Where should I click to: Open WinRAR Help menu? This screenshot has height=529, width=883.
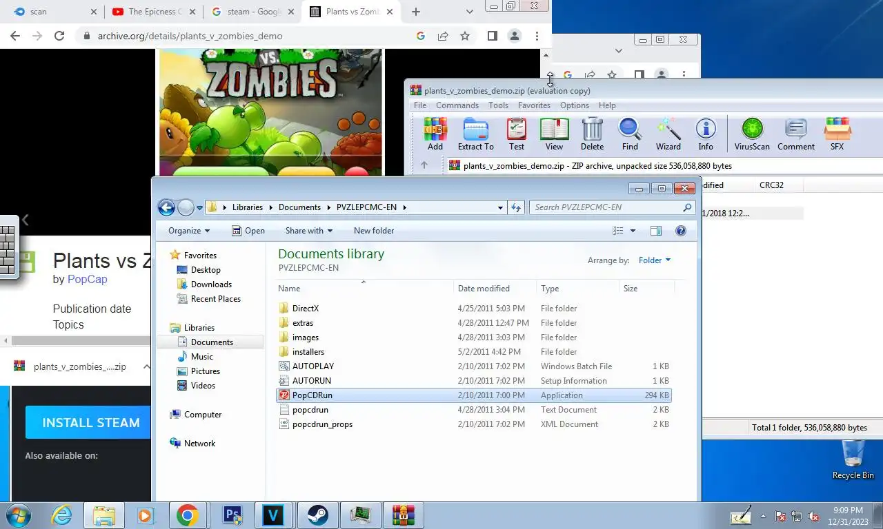click(x=607, y=105)
